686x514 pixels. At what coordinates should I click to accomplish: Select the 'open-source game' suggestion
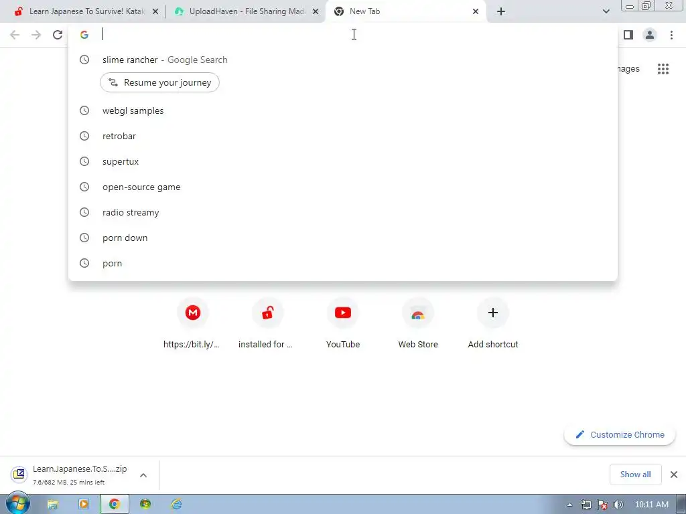pyautogui.click(x=342, y=187)
